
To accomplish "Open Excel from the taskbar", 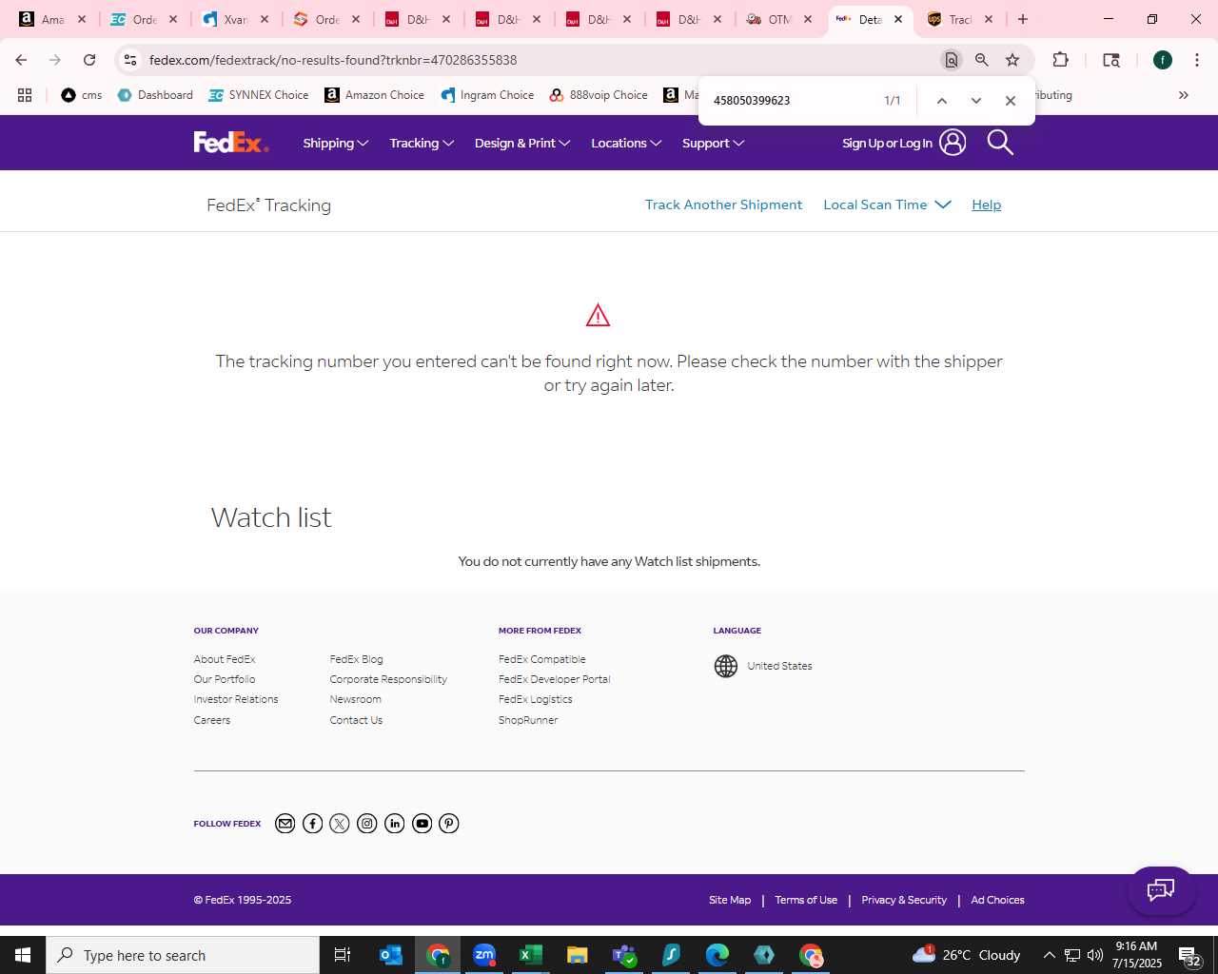I will pos(530,955).
